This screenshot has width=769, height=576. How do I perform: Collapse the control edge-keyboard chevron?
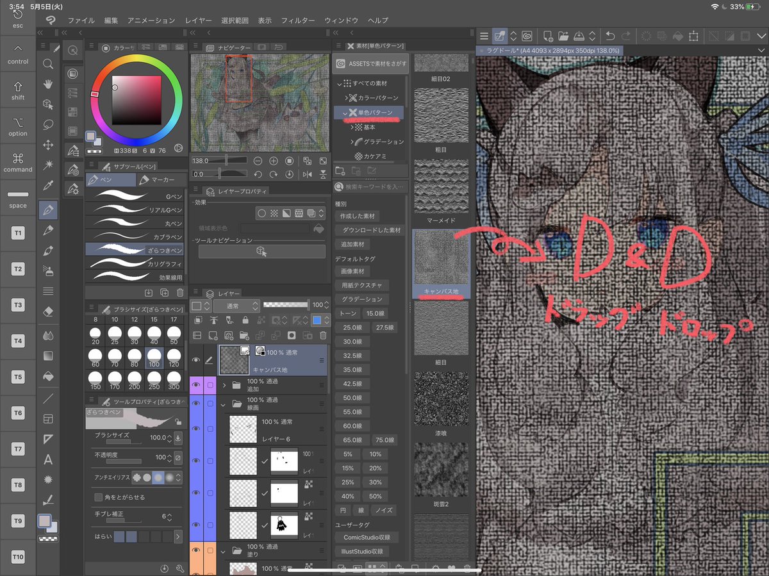pos(18,49)
